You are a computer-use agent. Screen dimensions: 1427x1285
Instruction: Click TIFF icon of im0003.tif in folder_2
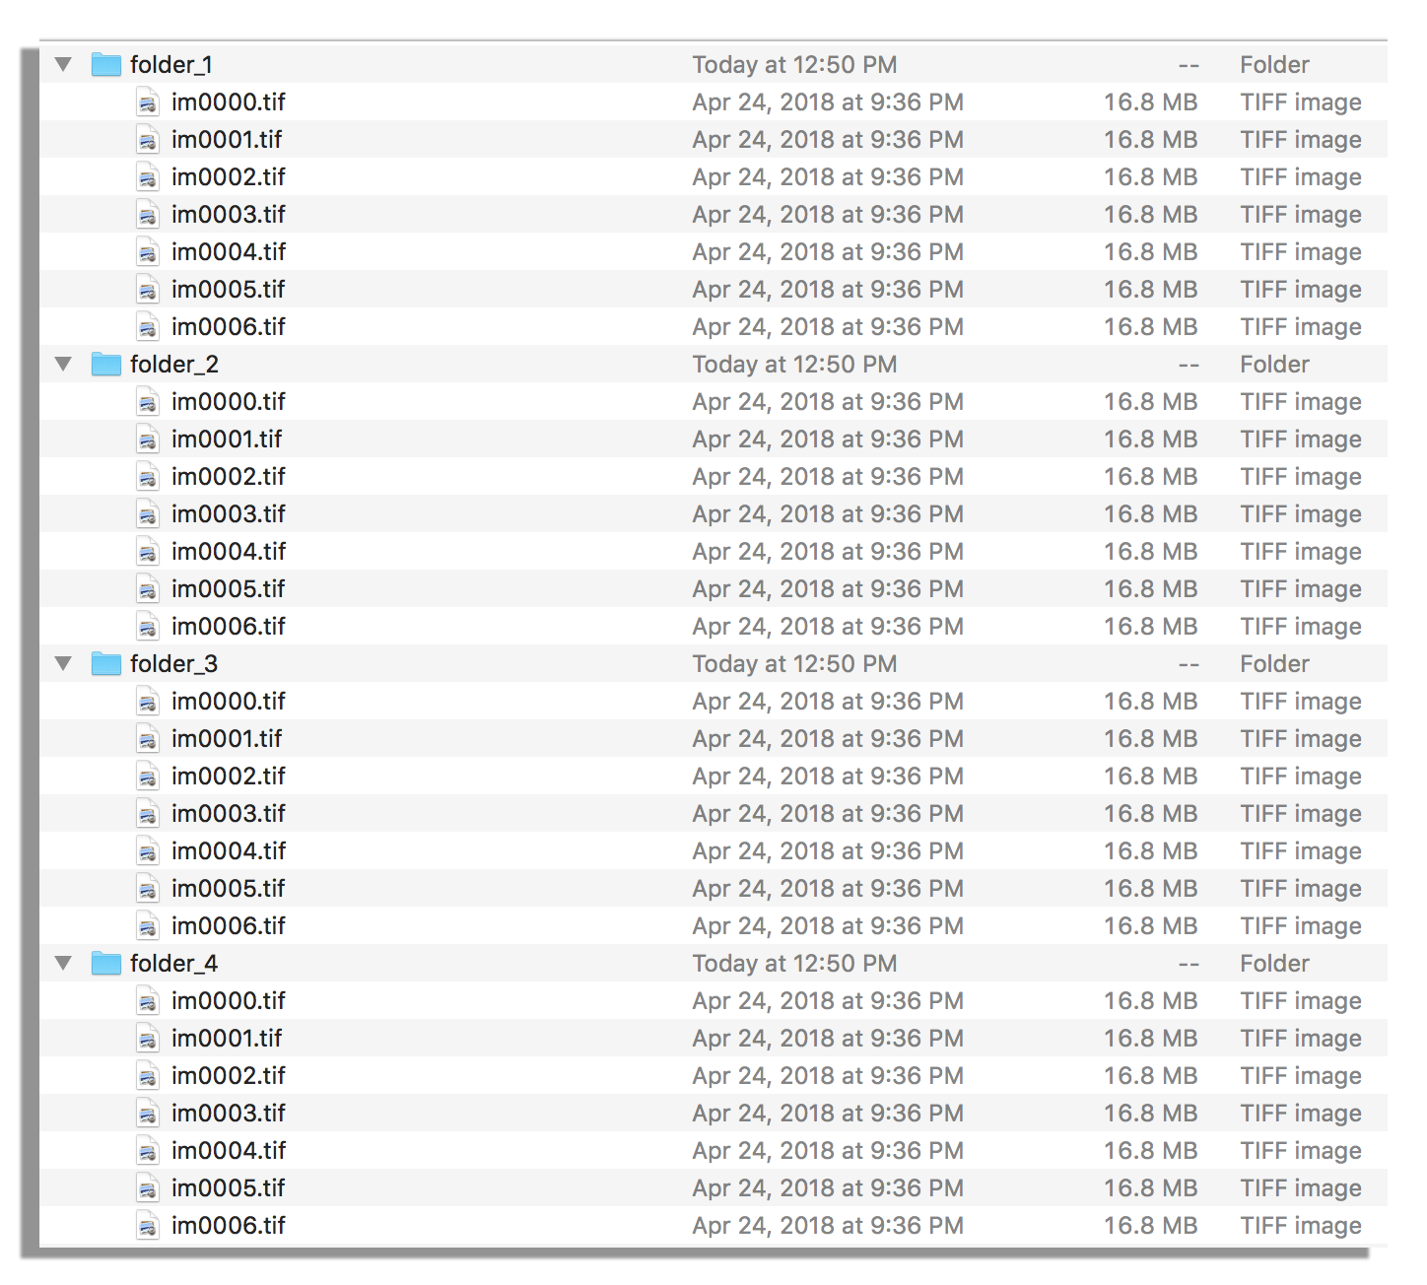(x=148, y=514)
